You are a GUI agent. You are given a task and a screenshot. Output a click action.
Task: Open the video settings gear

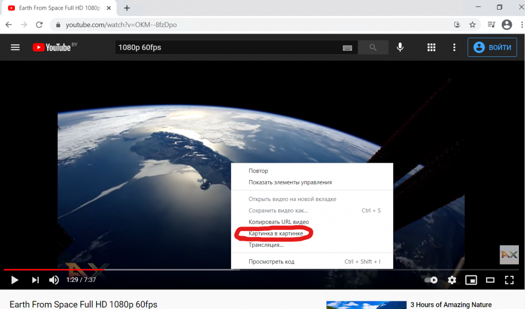coord(452,280)
